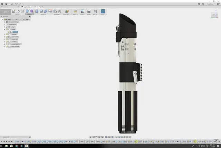221x148 pixels.
Task: Open the user account name dropdown
Action: pos(211,4)
